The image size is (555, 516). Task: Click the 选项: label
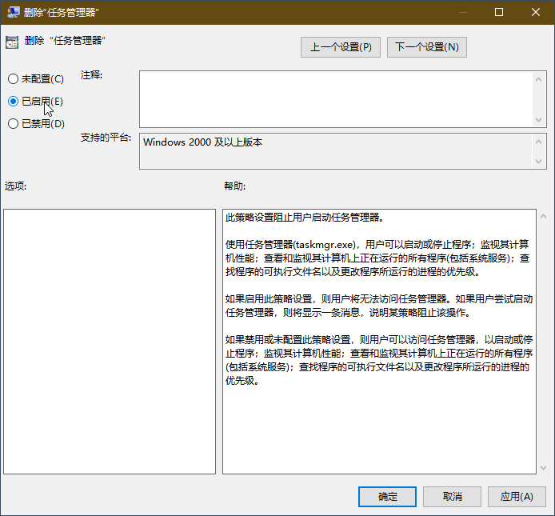[15, 186]
